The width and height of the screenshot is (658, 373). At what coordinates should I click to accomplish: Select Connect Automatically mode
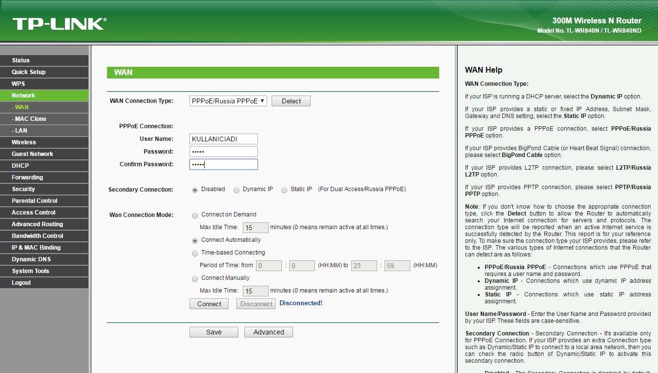[195, 240]
